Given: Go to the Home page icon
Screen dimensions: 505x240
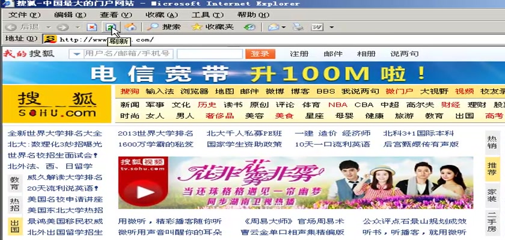Looking at the screenshot, I should click(130, 27).
